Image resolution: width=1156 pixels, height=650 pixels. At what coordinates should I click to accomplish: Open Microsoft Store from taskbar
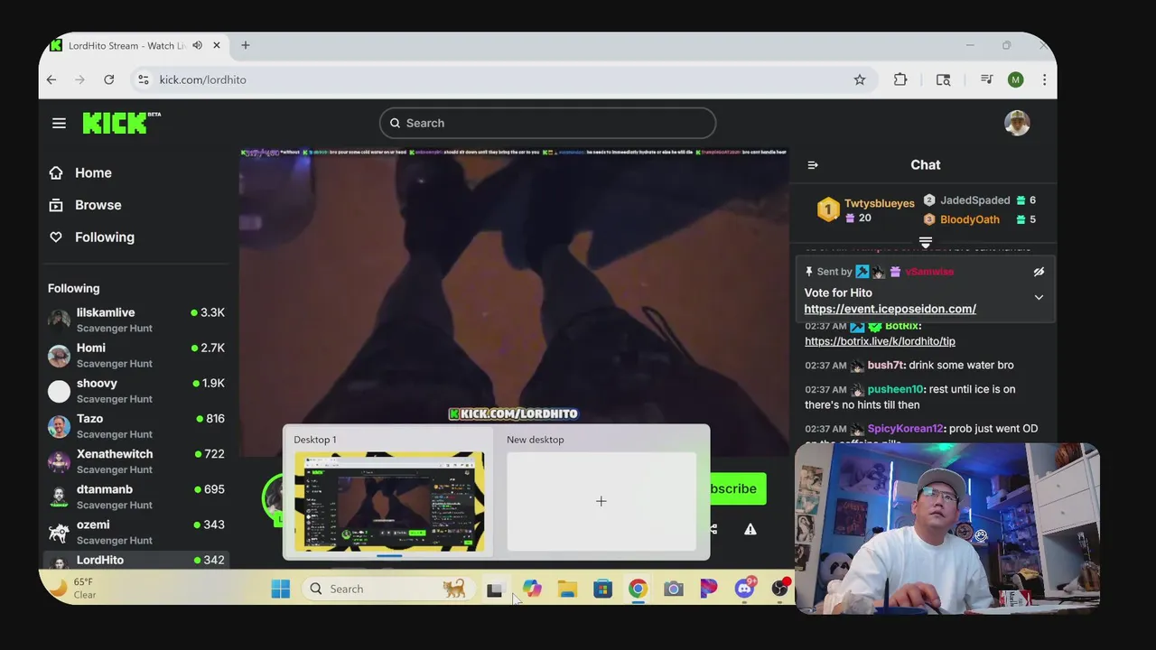click(x=602, y=589)
